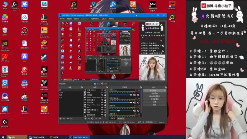Toggle lock on 浏览器 source
Screen dimensions: 247x139
point(105,95)
